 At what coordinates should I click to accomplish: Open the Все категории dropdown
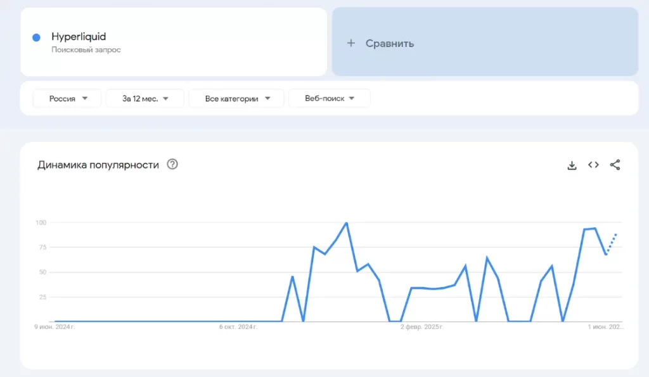[237, 98]
